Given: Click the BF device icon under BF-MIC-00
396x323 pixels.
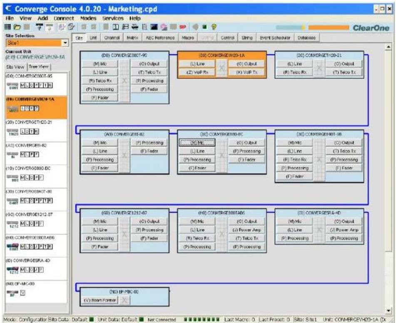Looking at the screenshot, I should tap(12, 293).
